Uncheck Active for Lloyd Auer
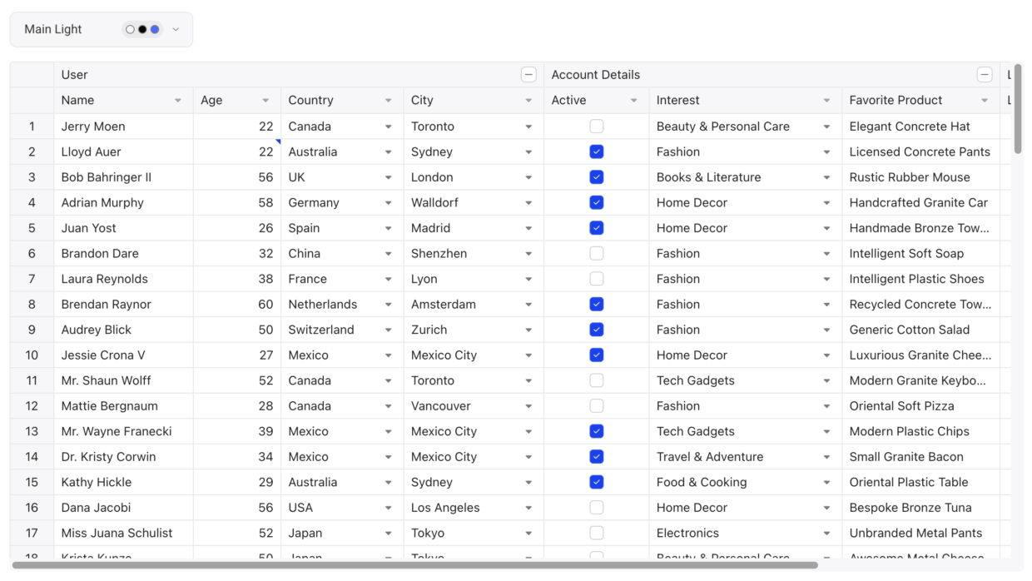Image resolution: width=1032 pixels, height=581 pixels. pos(597,151)
